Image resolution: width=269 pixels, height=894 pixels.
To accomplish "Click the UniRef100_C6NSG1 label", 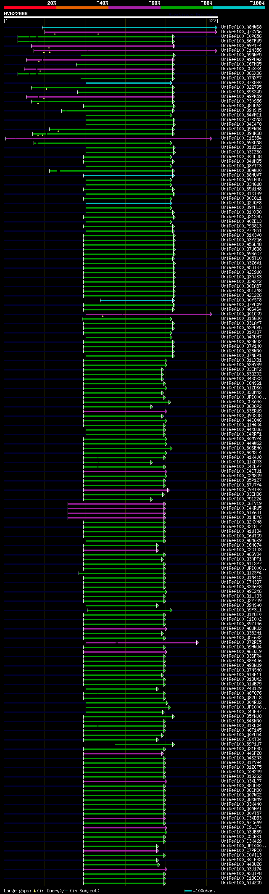I will tap(241, 384).
